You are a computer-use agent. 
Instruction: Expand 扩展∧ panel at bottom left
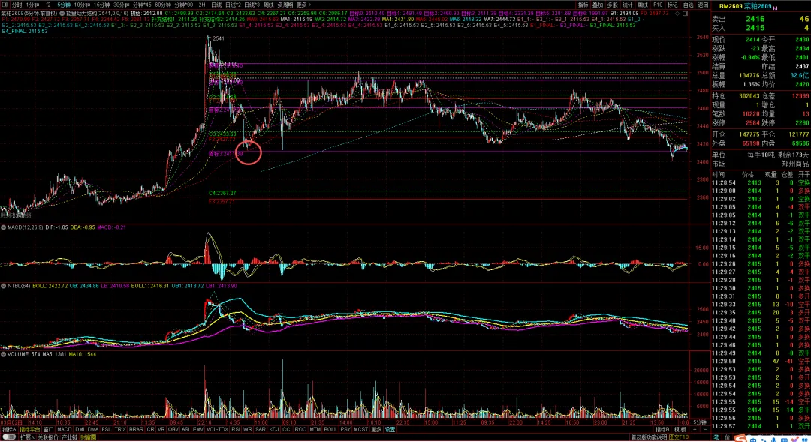click(x=27, y=437)
